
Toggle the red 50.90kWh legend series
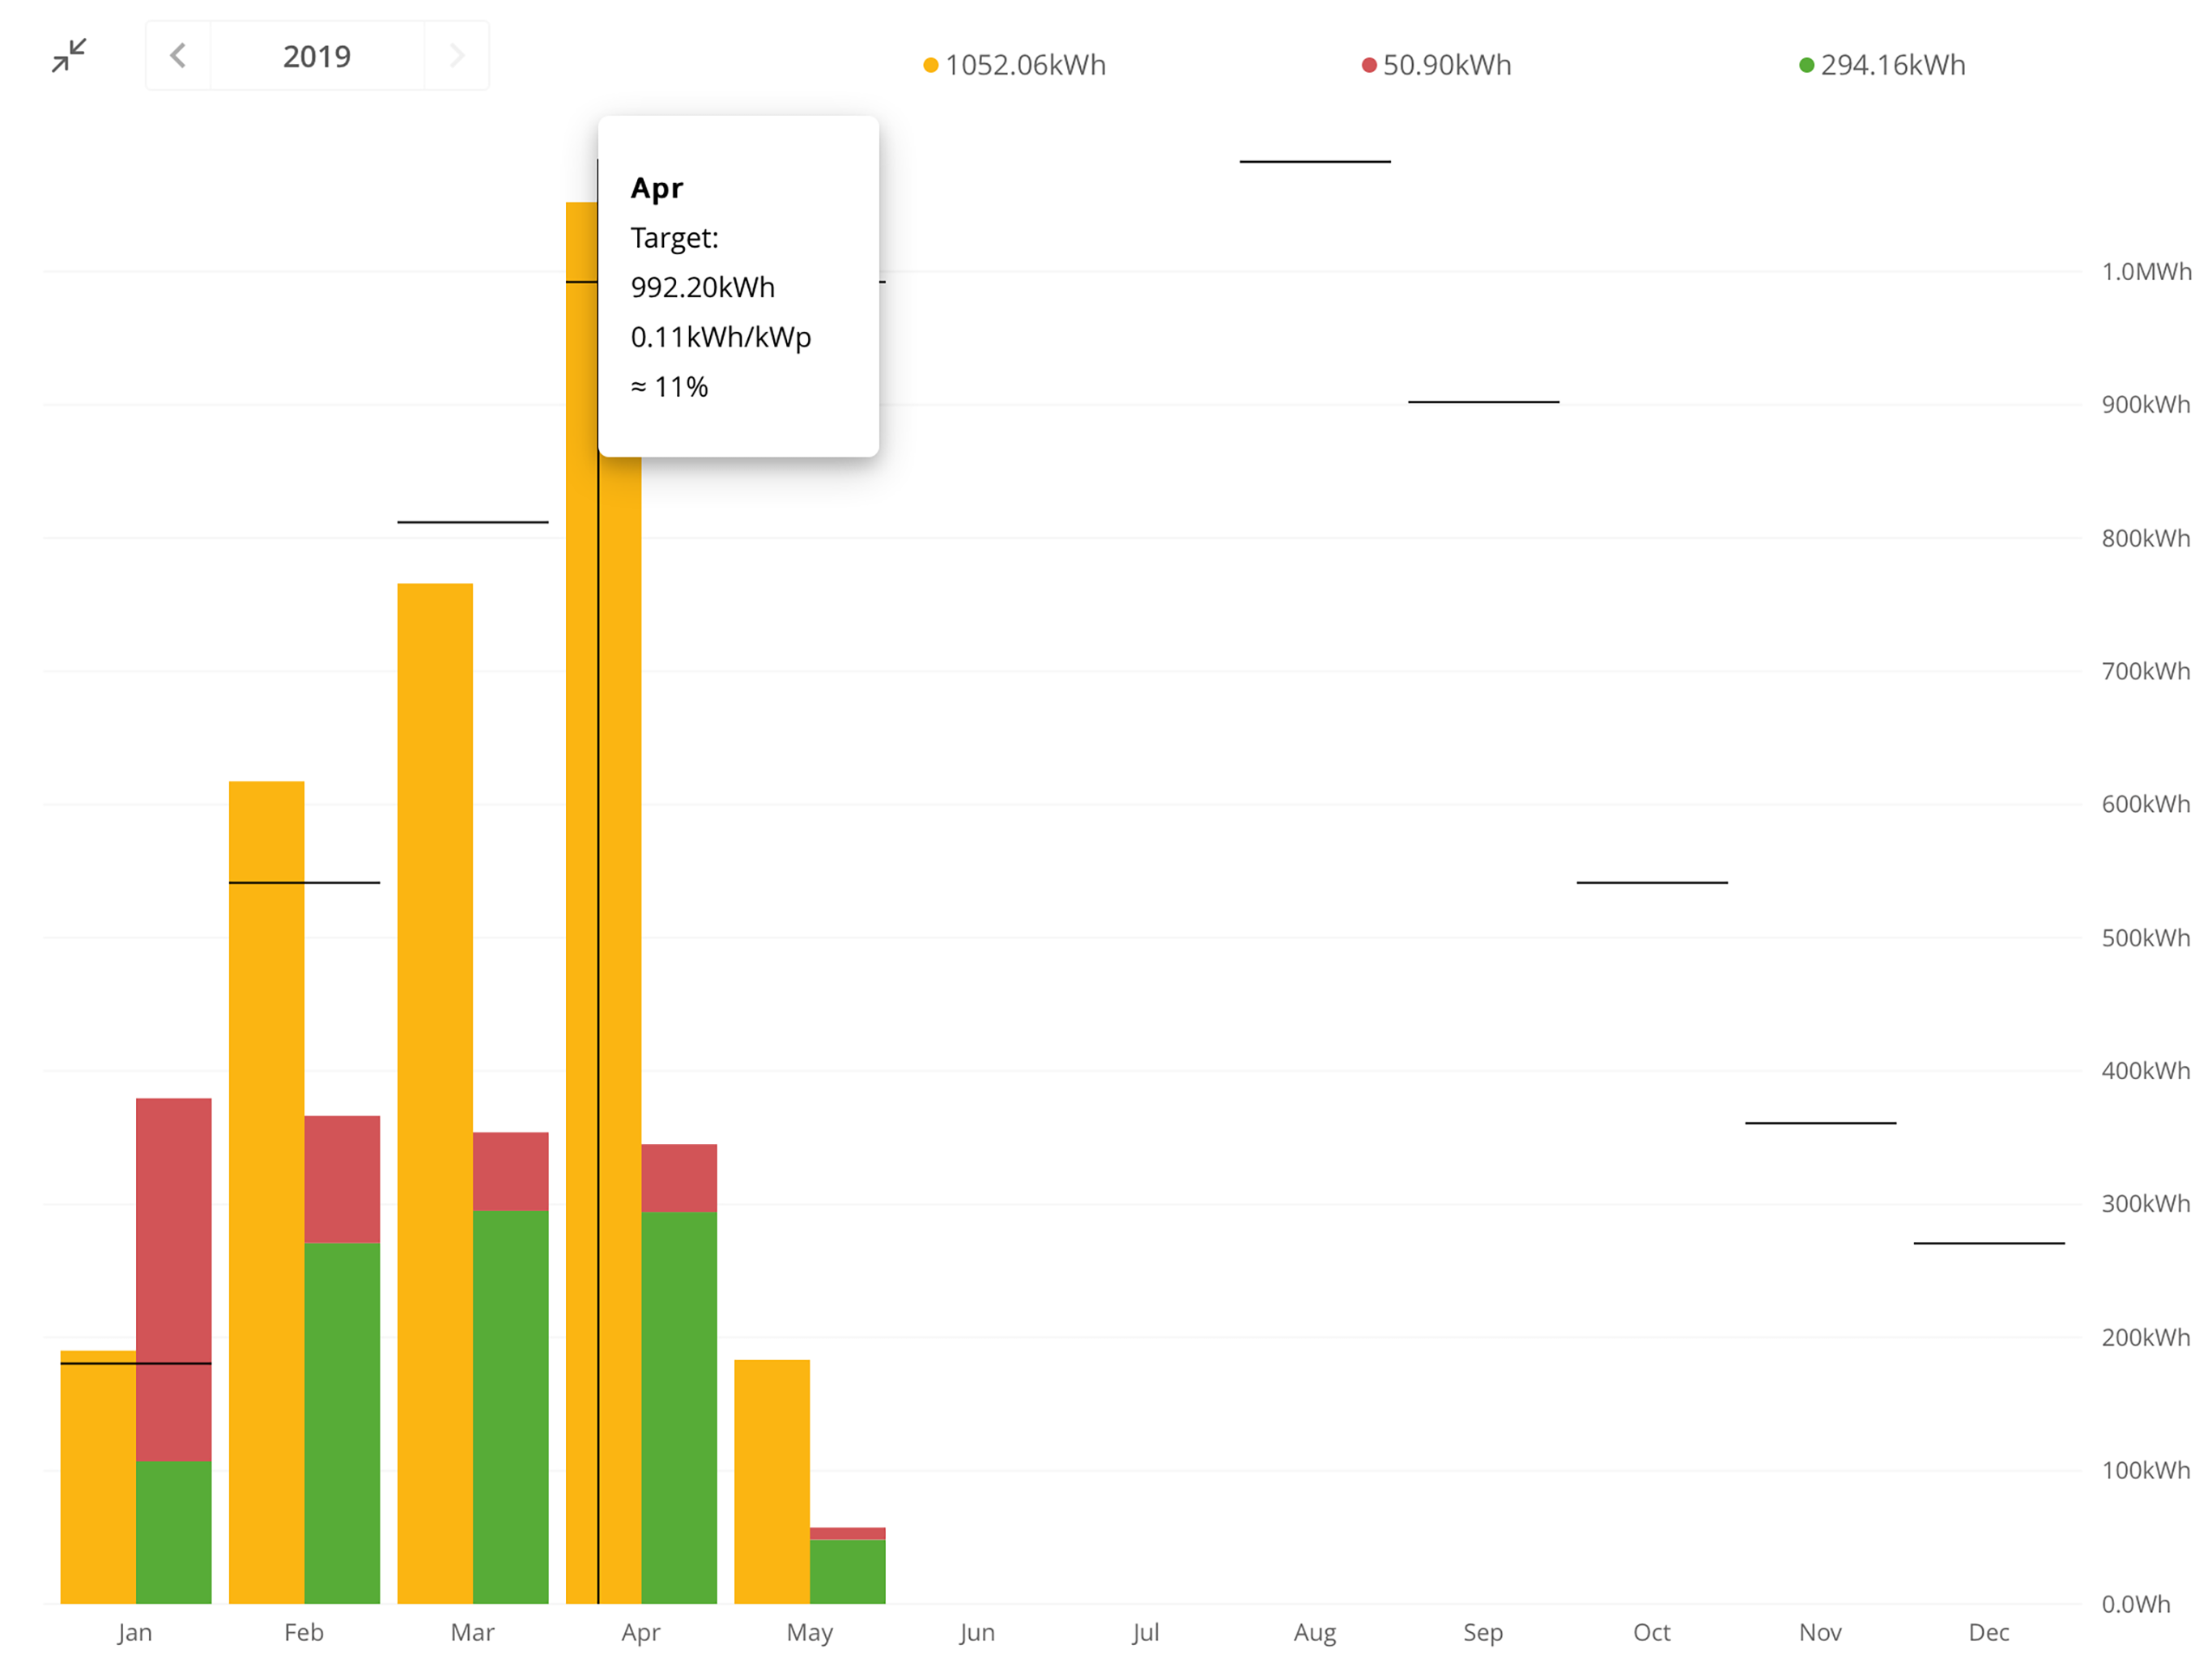tap(1446, 65)
